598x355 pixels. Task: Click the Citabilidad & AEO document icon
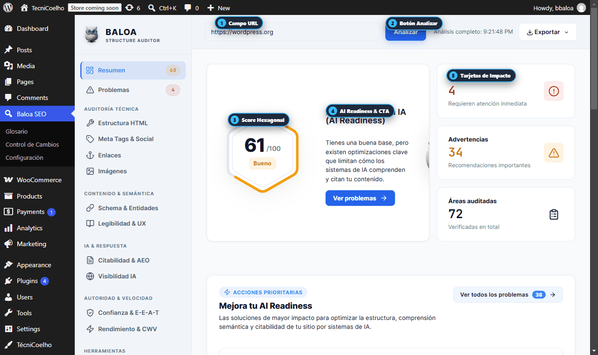(x=90, y=260)
